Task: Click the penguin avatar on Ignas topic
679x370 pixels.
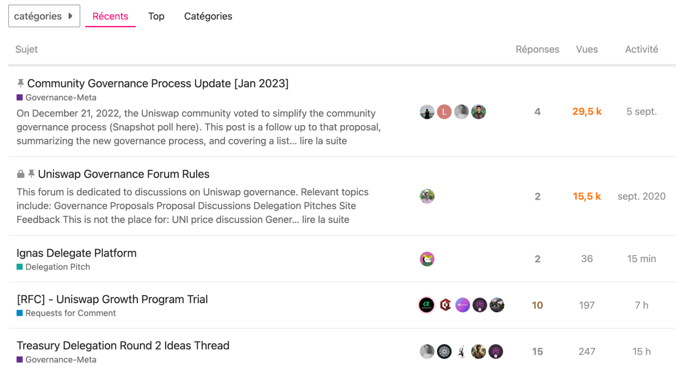Action: 427,259
